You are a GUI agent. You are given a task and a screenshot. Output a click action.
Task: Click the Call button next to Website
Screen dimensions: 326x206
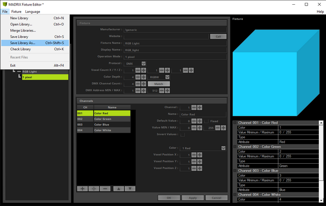tap(218, 37)
